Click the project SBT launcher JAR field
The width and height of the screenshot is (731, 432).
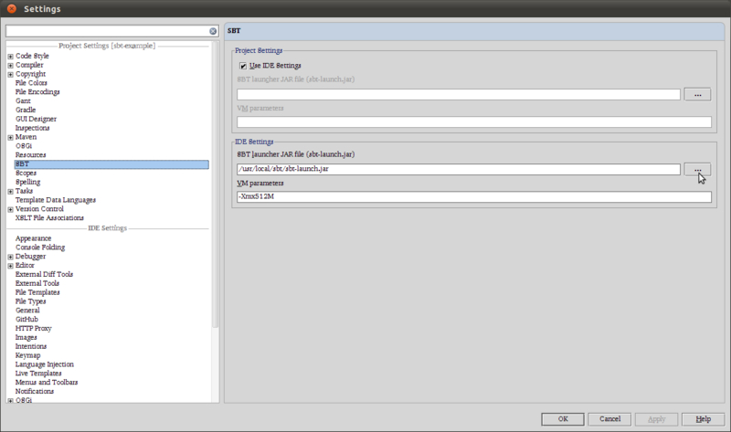(459, 95)
